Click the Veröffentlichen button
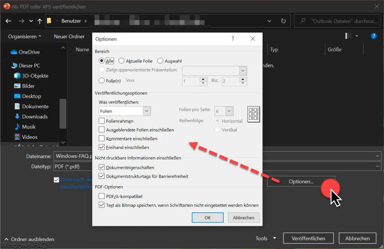384x249 pixels. (309, 238)
